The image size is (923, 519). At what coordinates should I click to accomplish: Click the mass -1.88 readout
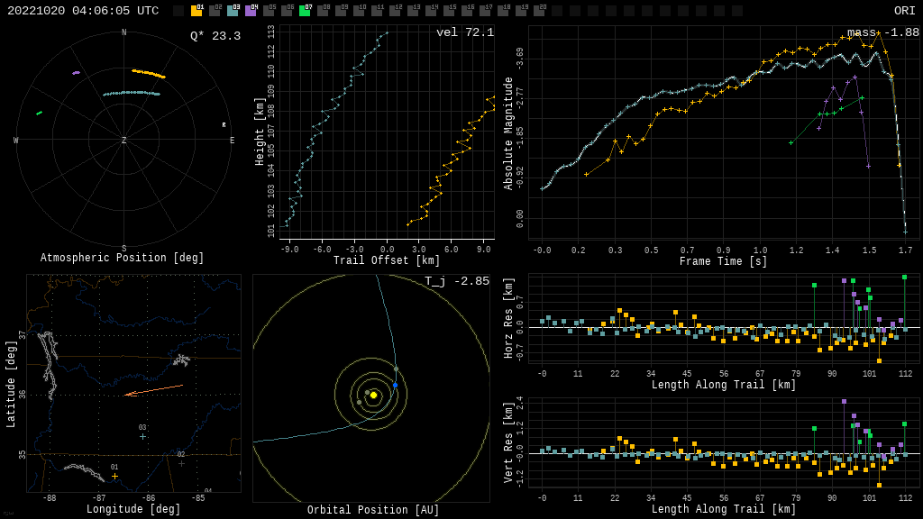[x=882, y=33]
